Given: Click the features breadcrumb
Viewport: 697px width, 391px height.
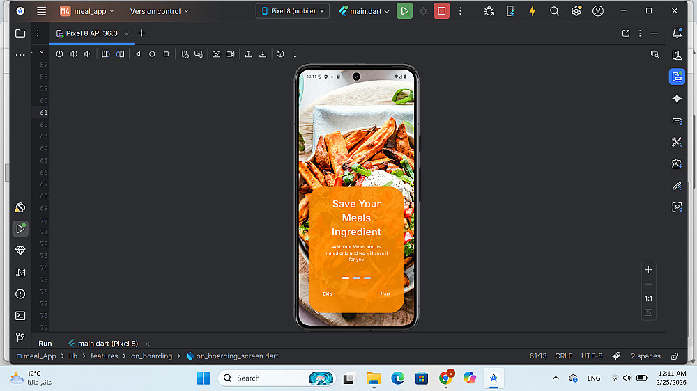Looking at the screenshot, I should (104, 356).
